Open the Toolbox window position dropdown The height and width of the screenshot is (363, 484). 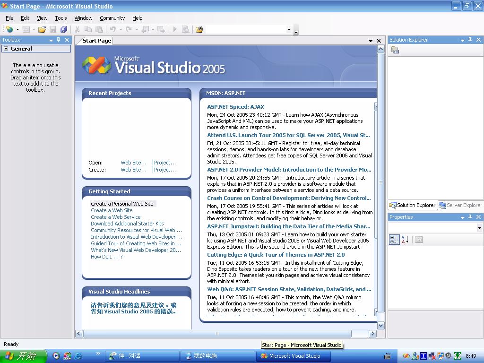click(x=51, y=40)
